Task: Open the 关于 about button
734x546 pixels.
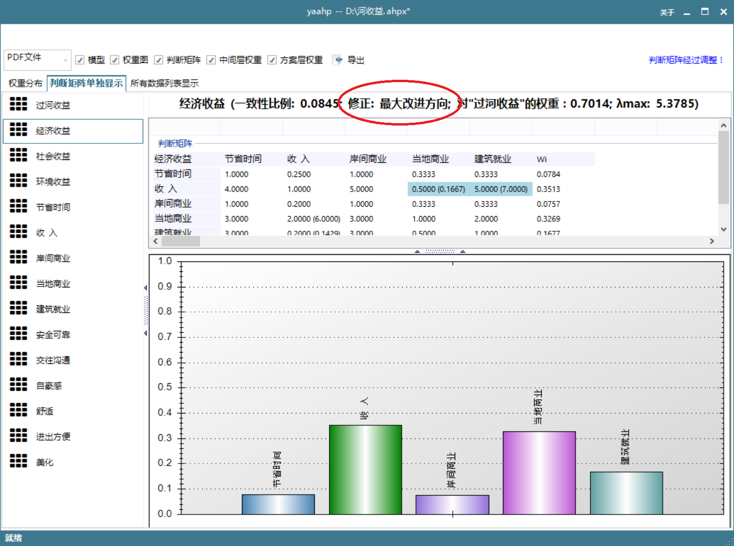Action: pos(667,12)
